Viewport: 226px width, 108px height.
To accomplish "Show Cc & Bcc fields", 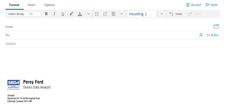I will [212, 35].
